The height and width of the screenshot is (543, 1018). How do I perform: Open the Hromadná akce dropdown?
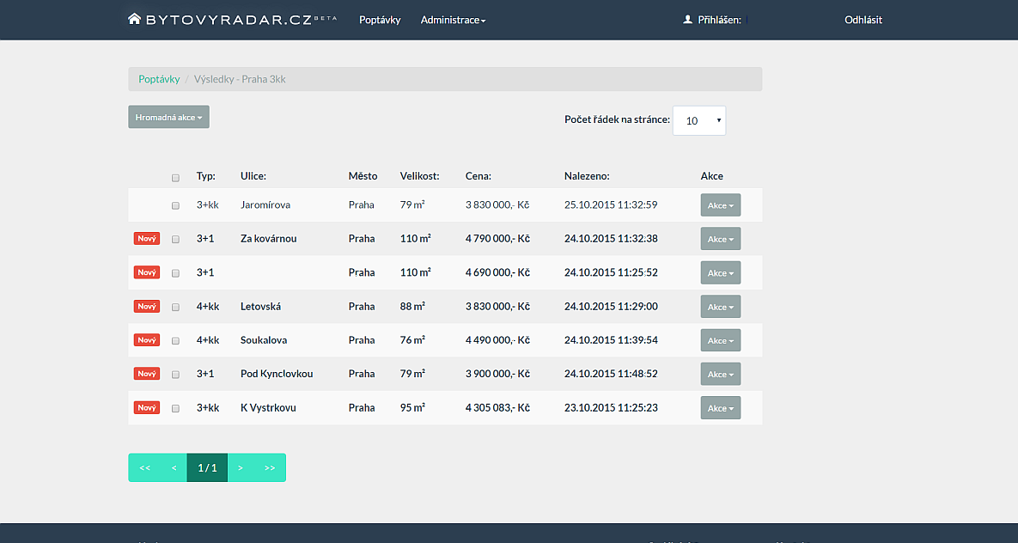click(168, 117)
